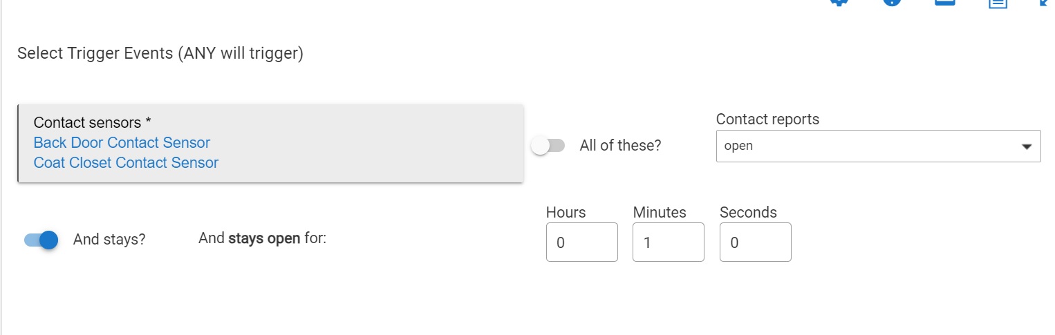
Task: Enable the "All of these?" toggle
Action: click(x=548, y=146)
